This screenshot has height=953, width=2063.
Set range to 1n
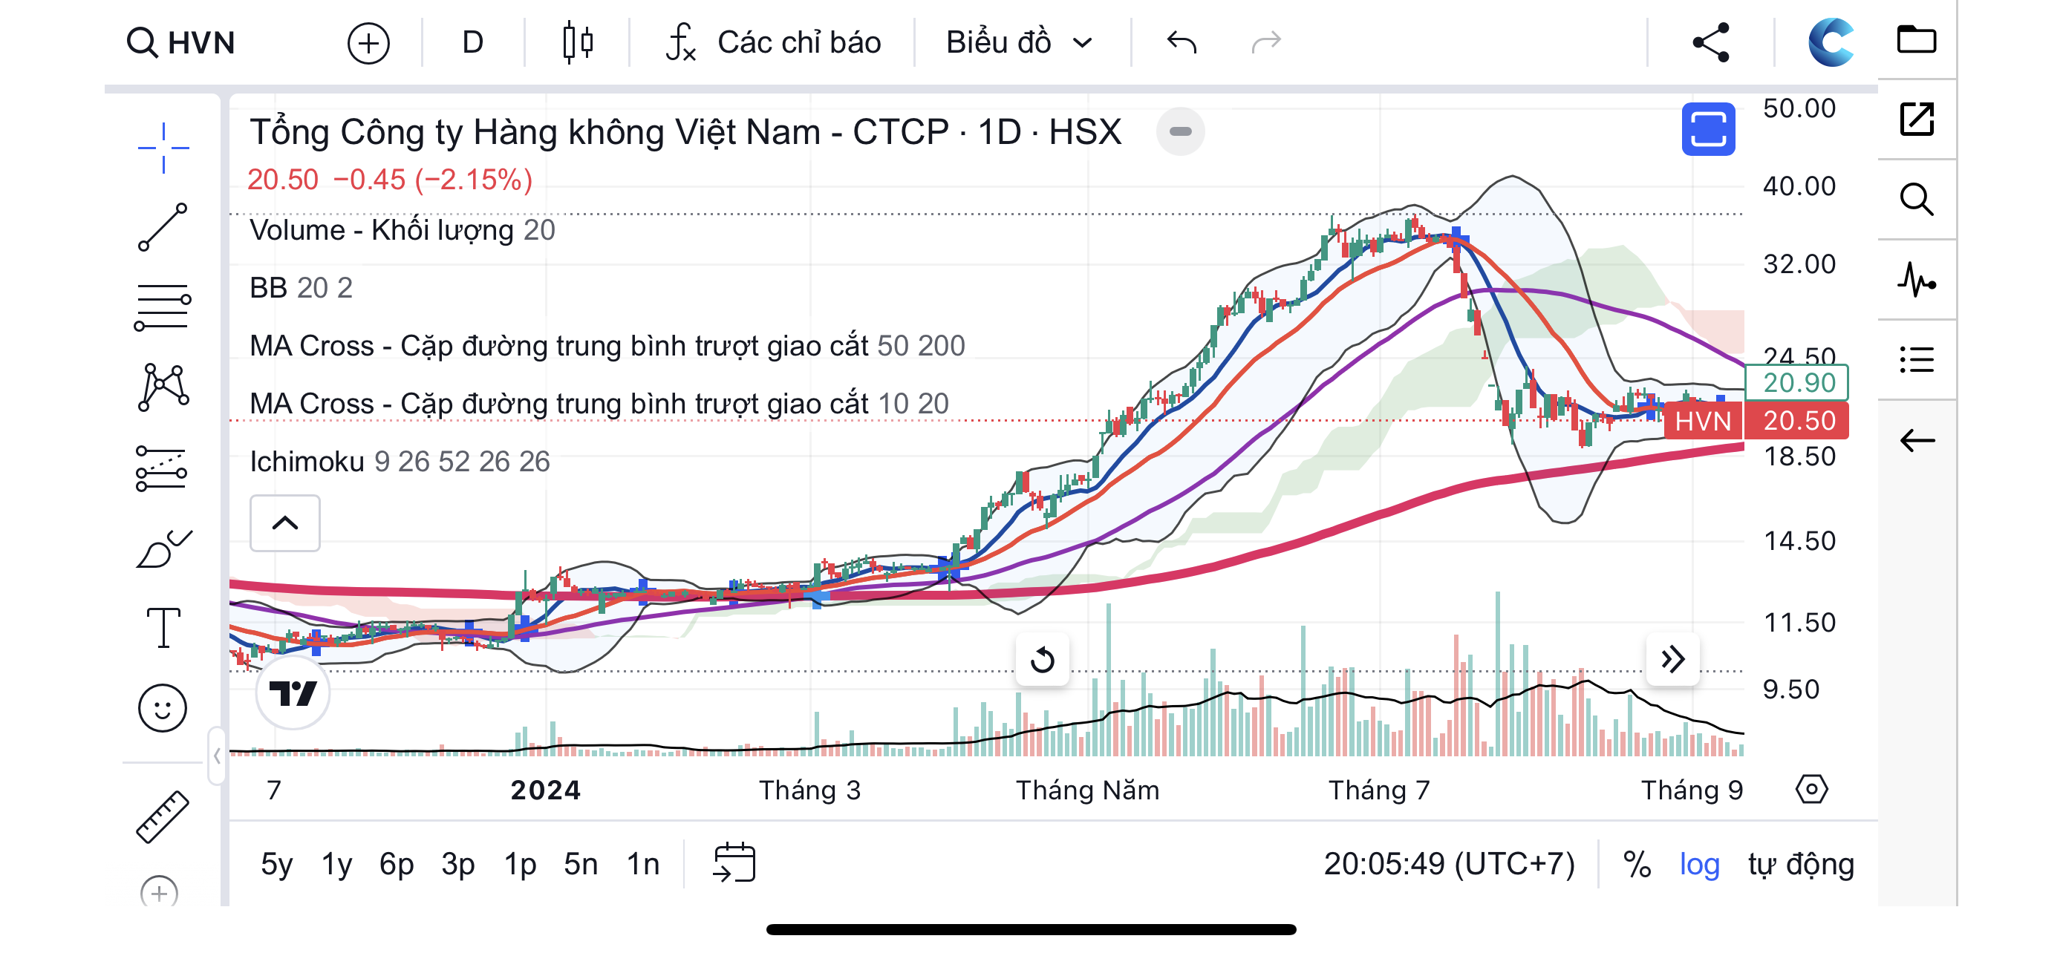642,863
